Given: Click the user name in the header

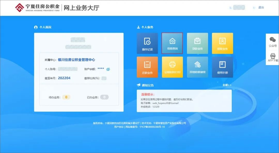Looking at the screenshot, I should pyautogui.click(x=239, y=7).
